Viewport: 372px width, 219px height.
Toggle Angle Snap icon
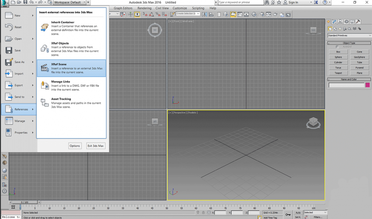tap(151, 15)
